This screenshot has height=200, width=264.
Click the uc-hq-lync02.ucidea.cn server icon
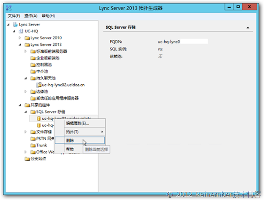(39, 85)
